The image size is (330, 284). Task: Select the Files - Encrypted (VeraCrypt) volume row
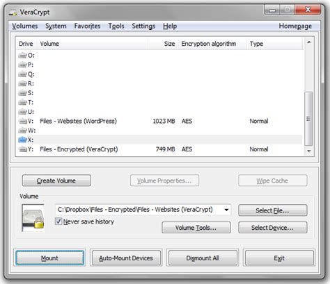coord(159,149)
